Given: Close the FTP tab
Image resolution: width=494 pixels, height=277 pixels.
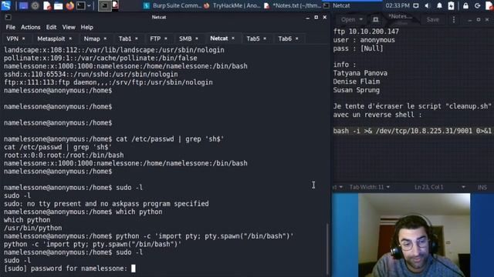Looking at the screenshot, I should tap(166, 38).
